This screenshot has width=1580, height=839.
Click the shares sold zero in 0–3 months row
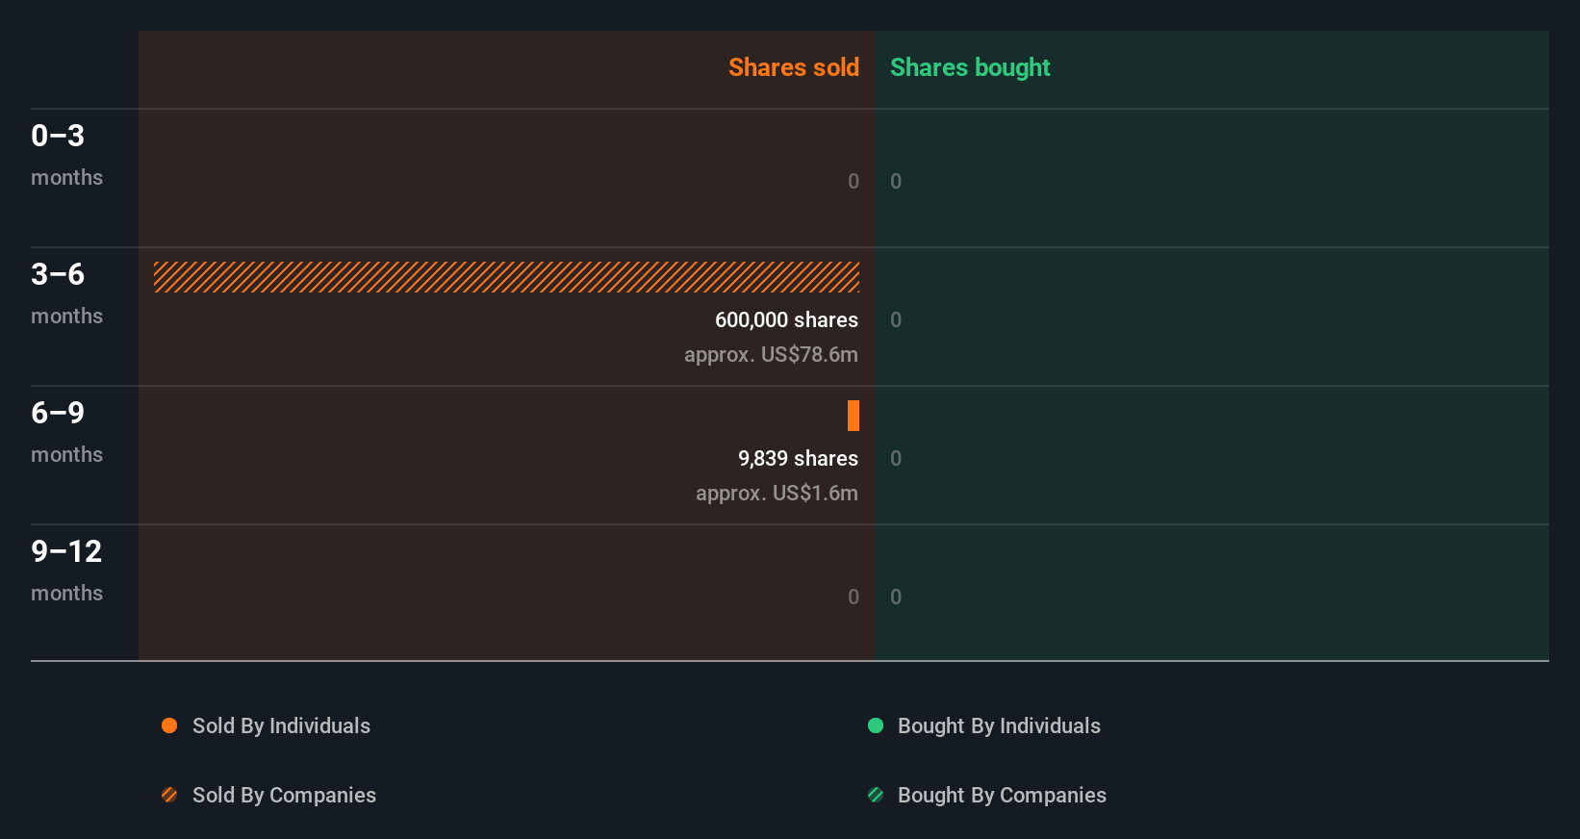(x=854, y=181)
